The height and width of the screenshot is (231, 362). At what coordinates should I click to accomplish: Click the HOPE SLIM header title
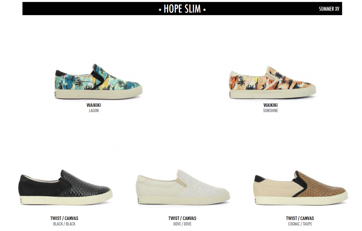pyautogui.click(x=182, y=9)
